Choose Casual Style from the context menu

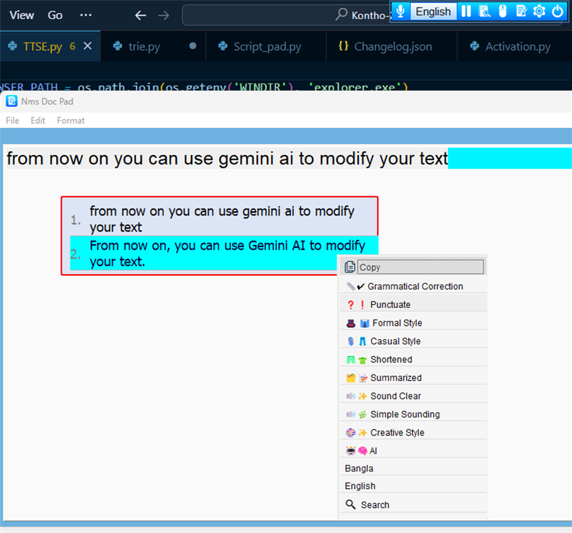coord(414,341)
